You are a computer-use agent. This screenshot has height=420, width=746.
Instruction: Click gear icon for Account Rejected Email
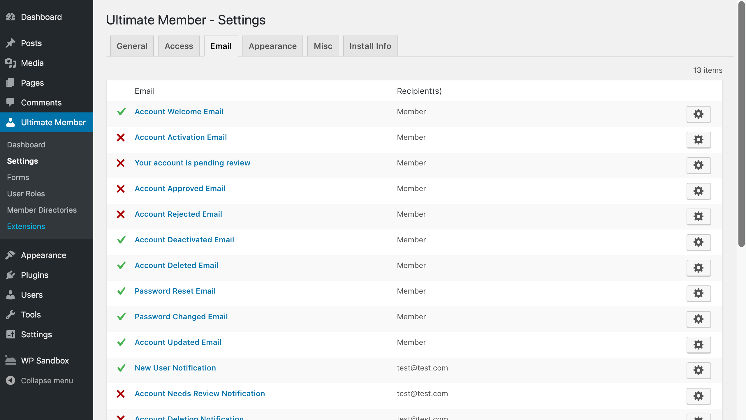699,217
